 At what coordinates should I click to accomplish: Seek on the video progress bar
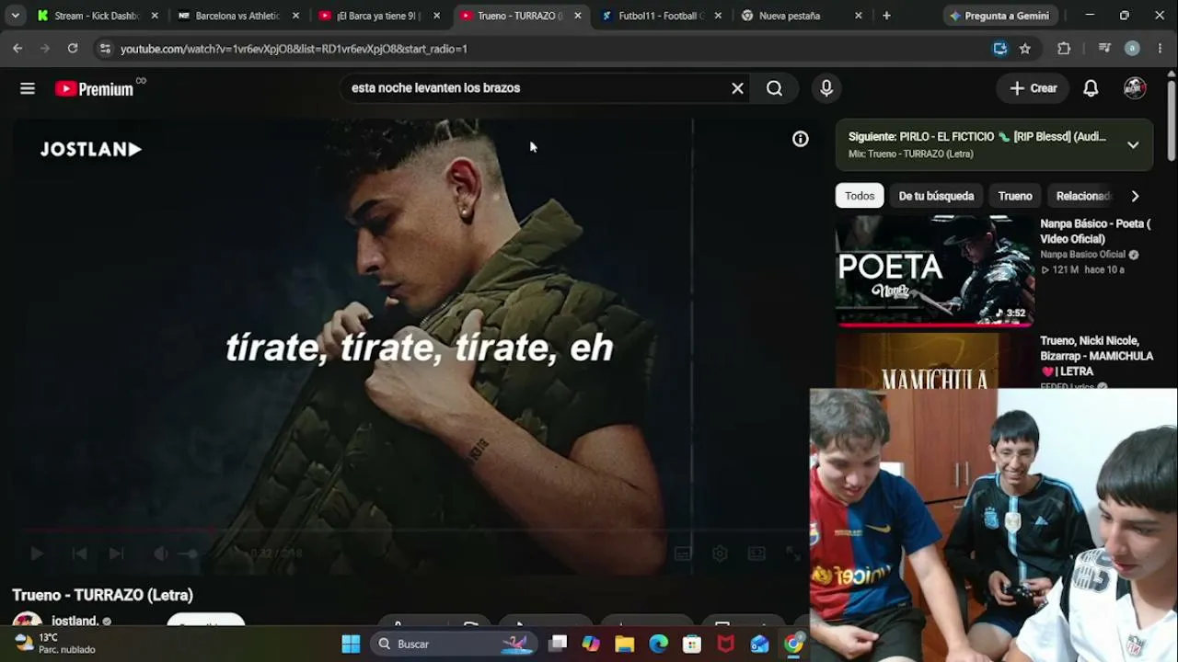[x=410, y=531]
